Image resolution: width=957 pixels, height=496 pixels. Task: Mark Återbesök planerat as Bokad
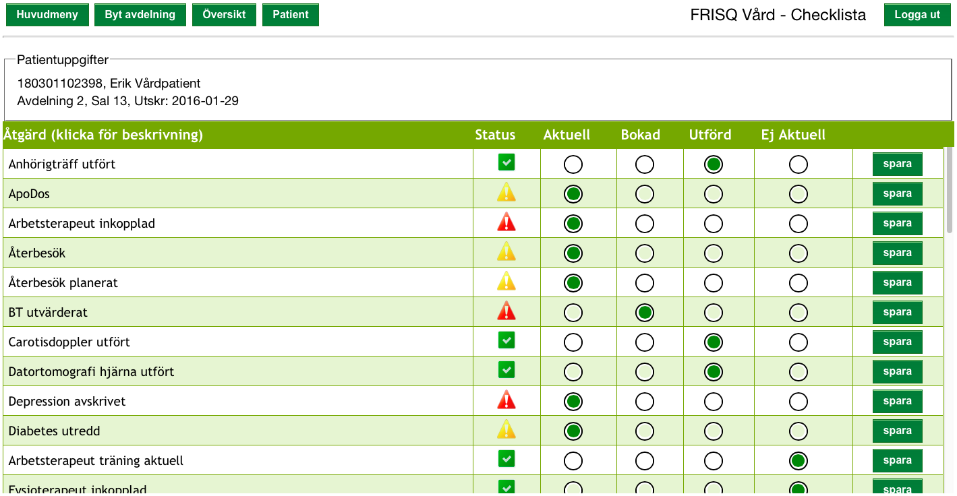645,283
